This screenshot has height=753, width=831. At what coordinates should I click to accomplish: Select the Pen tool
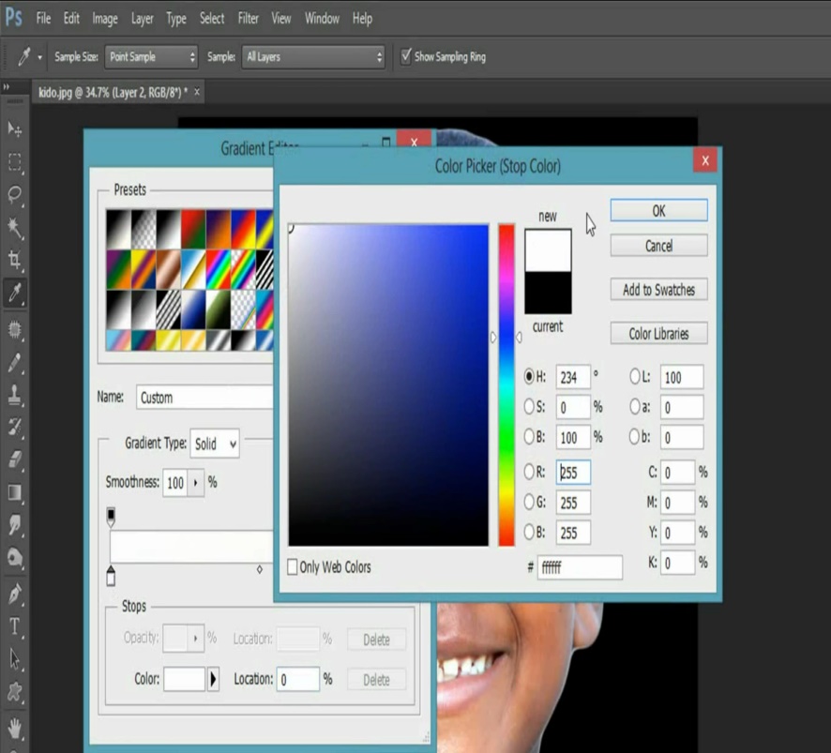click(x=15, y=594)
